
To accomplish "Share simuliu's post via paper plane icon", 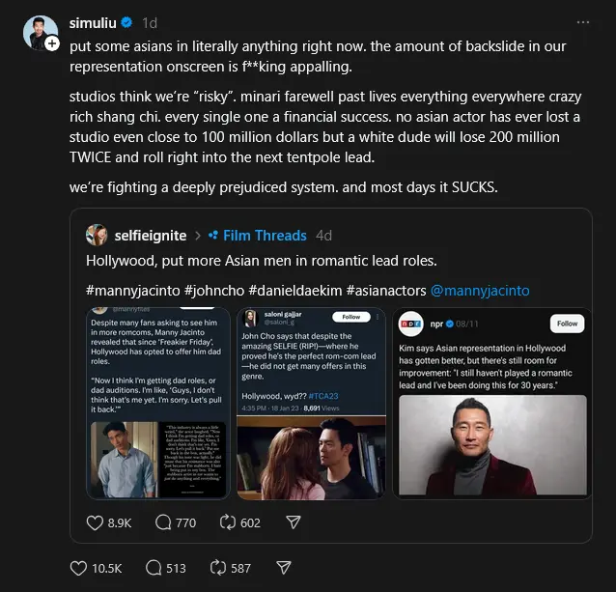I will (282, 568).
